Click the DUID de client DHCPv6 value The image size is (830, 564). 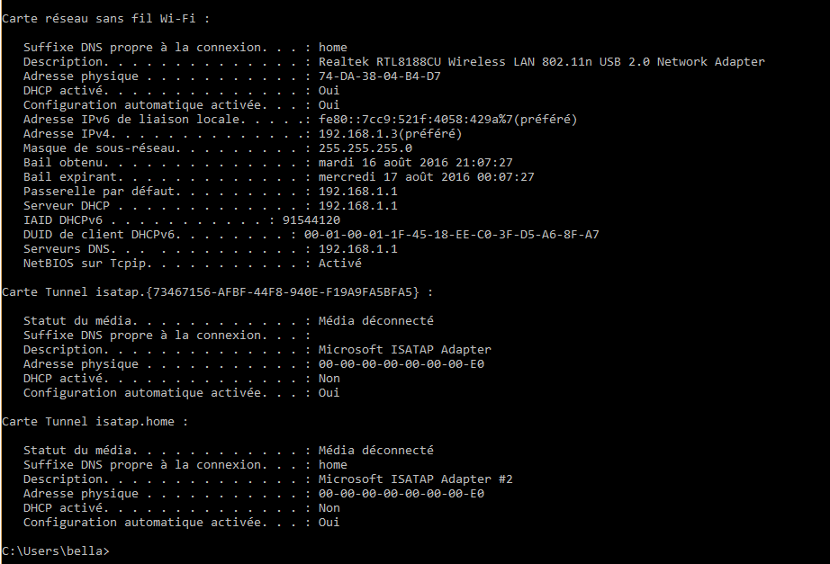[x=452, y=235]
